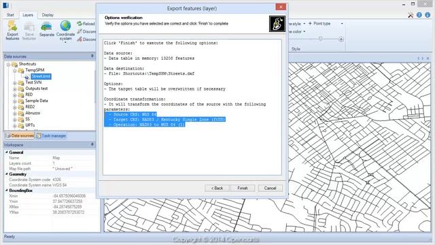Viewport: 435px width, 245px height.
Task: Click the map tab scroll-right arrow
Action: [x=423, y=59]
